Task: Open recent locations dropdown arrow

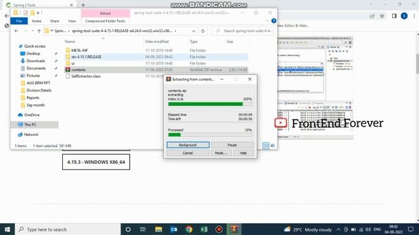Action: click(33, 31)
